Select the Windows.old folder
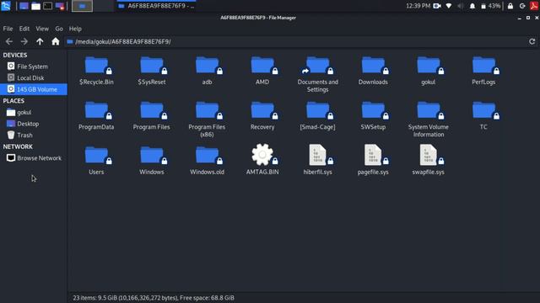Viewport: 540px width, 303px height. [207, 161]
